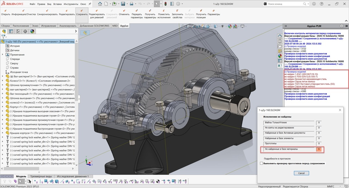
Task: Open the ConfigurationManager panel tab
Action: 18,31
